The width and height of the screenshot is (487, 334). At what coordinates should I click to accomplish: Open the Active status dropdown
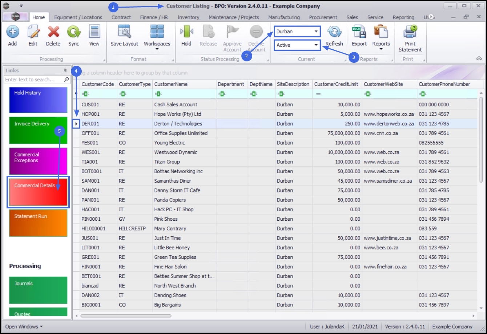click(316, 45)
